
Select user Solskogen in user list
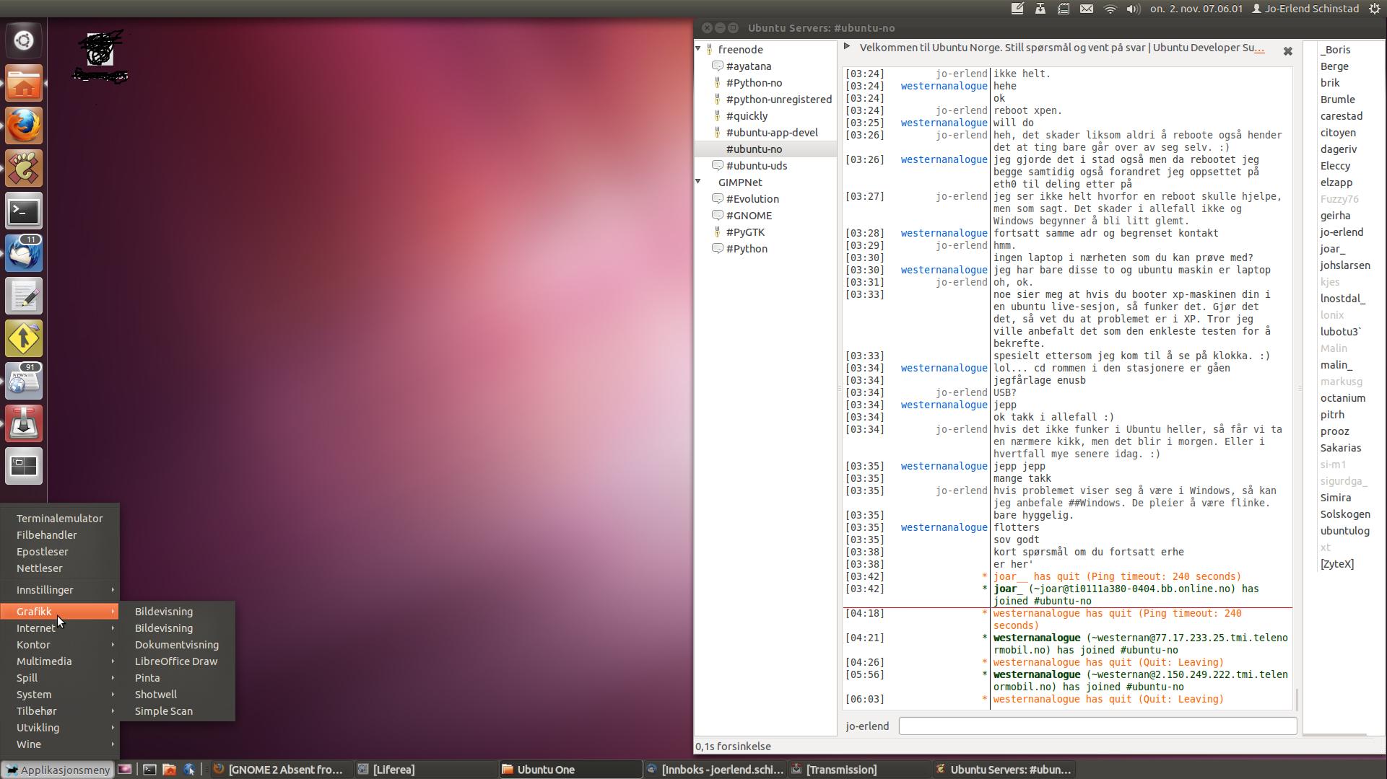[1345, 514]
